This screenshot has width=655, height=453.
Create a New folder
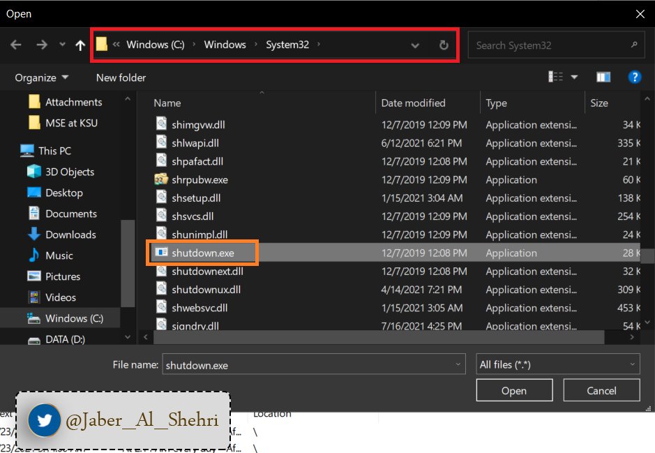point(121,77)
